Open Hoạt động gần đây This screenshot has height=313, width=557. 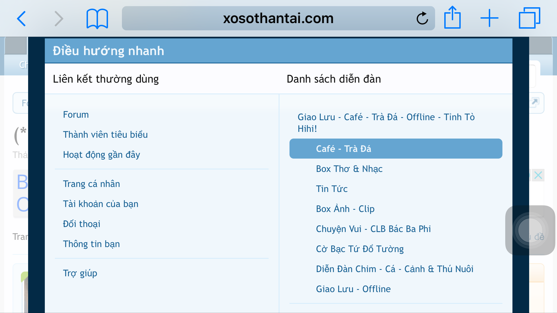(101, 155)
